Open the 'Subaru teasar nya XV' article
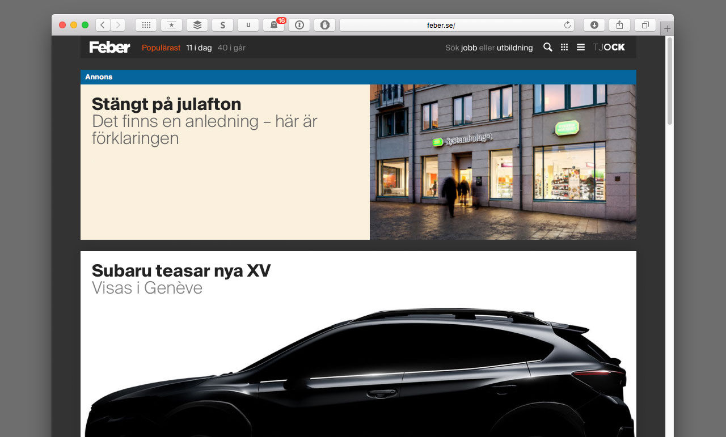 [x=181, y=270]
